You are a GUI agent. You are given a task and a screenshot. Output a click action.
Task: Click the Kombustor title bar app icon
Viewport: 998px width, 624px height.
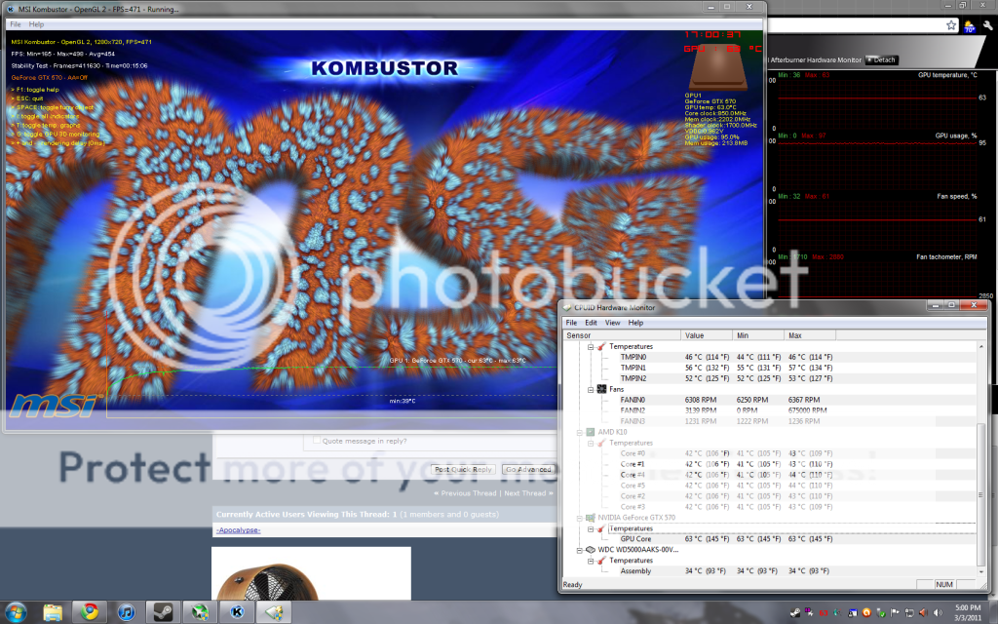[10, 8]
